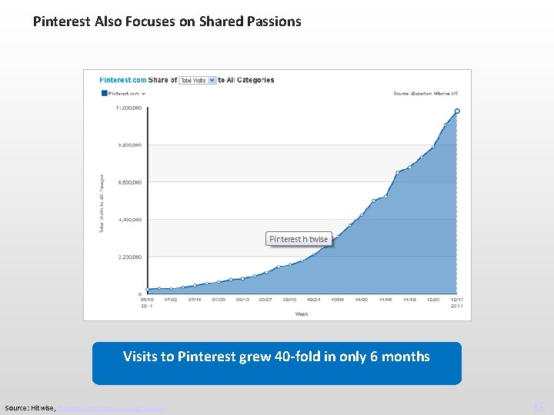Click the first data point at 06/18

[148, 289]
